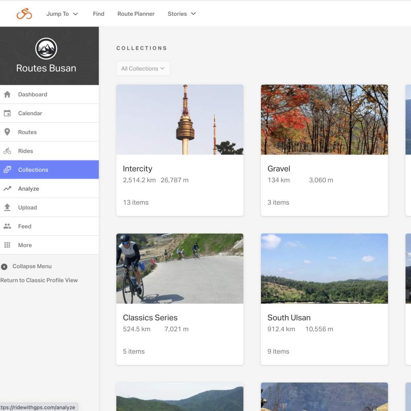Open the Route Planner menu item
The width and height of the screenshot is (411, 411).
tap(136, 14)
